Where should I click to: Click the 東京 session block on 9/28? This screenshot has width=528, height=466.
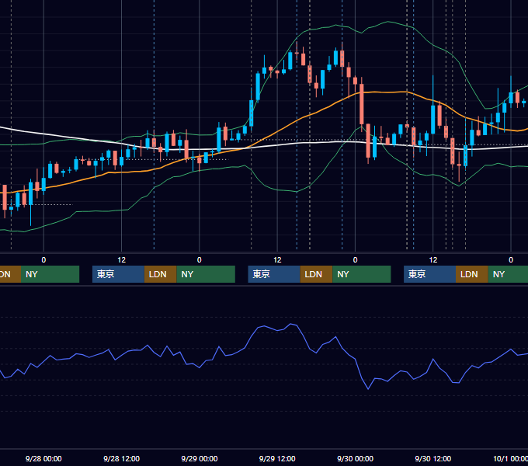[x=118, y=274]
